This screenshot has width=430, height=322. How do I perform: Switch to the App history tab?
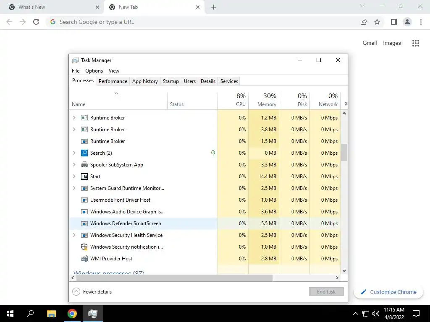pos(145,81)
